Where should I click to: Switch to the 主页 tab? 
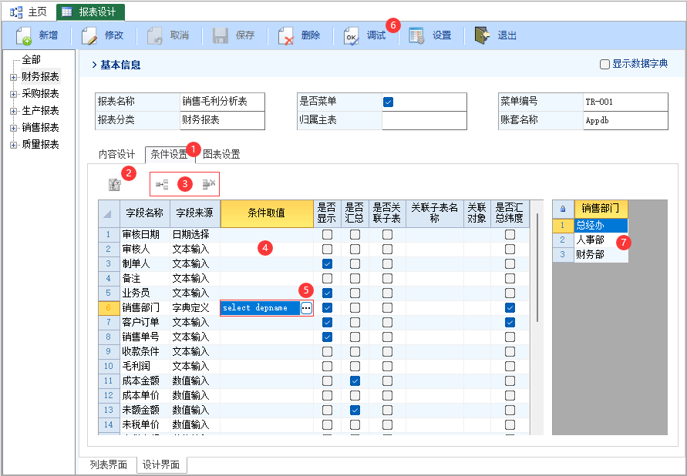point(29,12)
